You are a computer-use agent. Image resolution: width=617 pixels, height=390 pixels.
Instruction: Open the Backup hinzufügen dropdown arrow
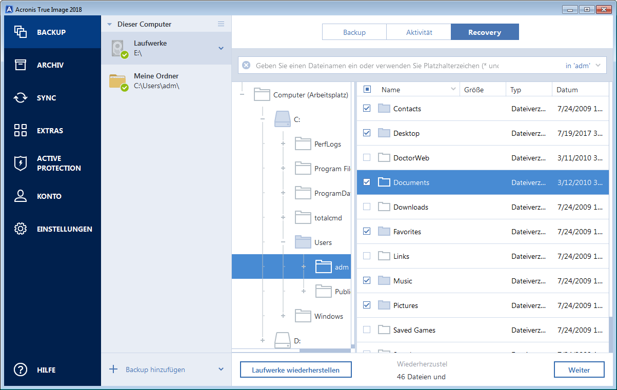(x=221, y=369)
